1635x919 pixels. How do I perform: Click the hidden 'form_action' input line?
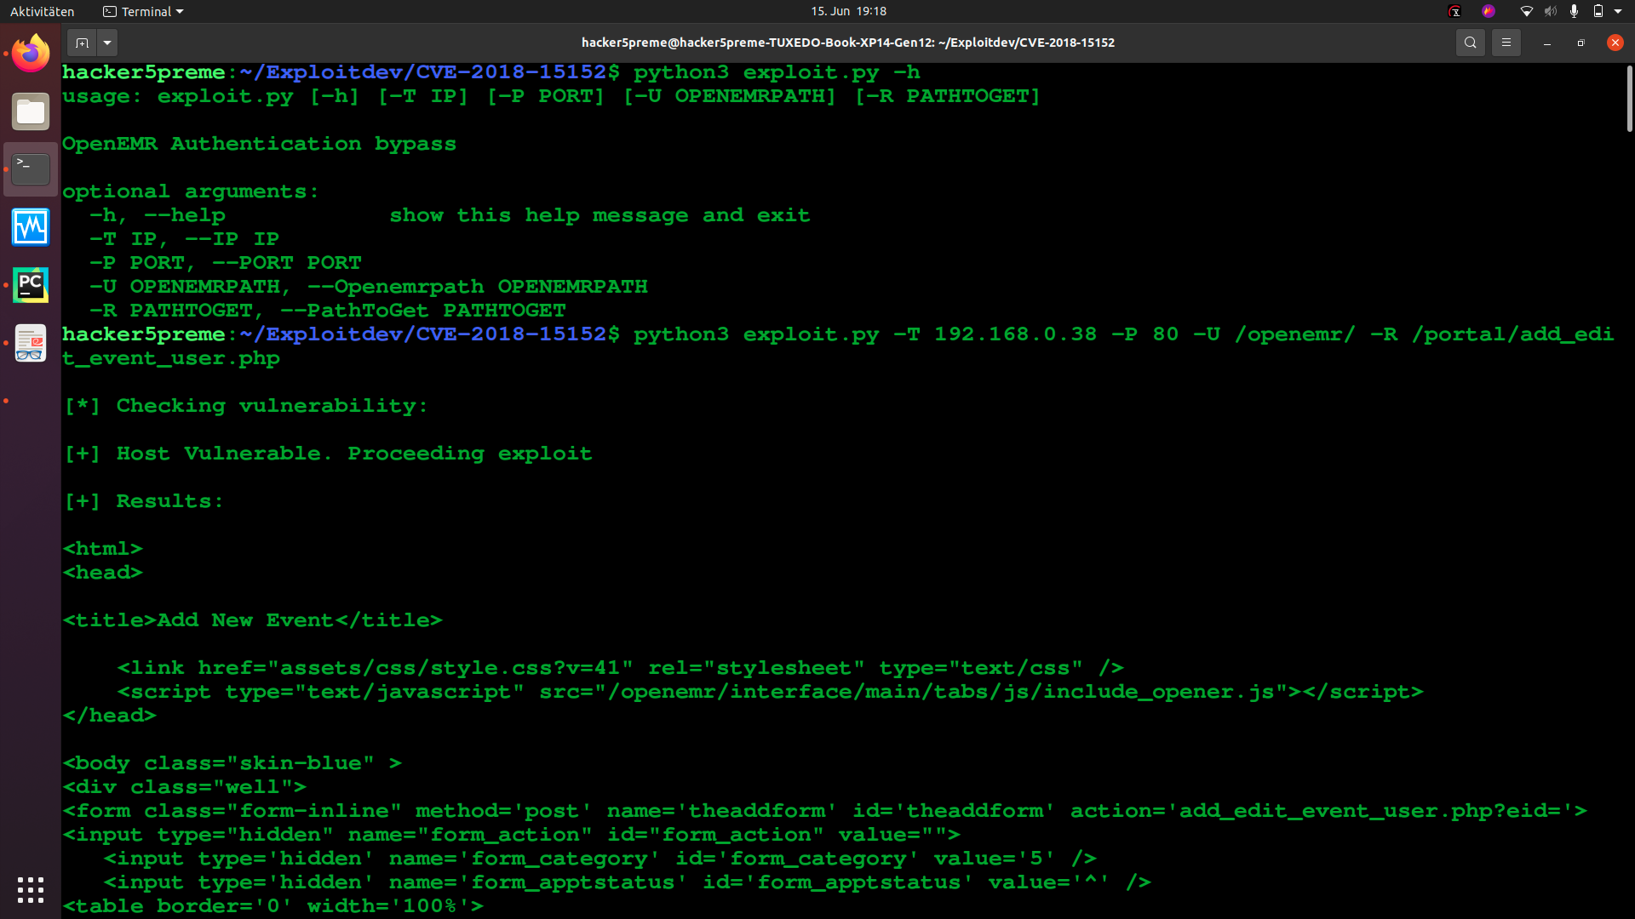[511, 835]
